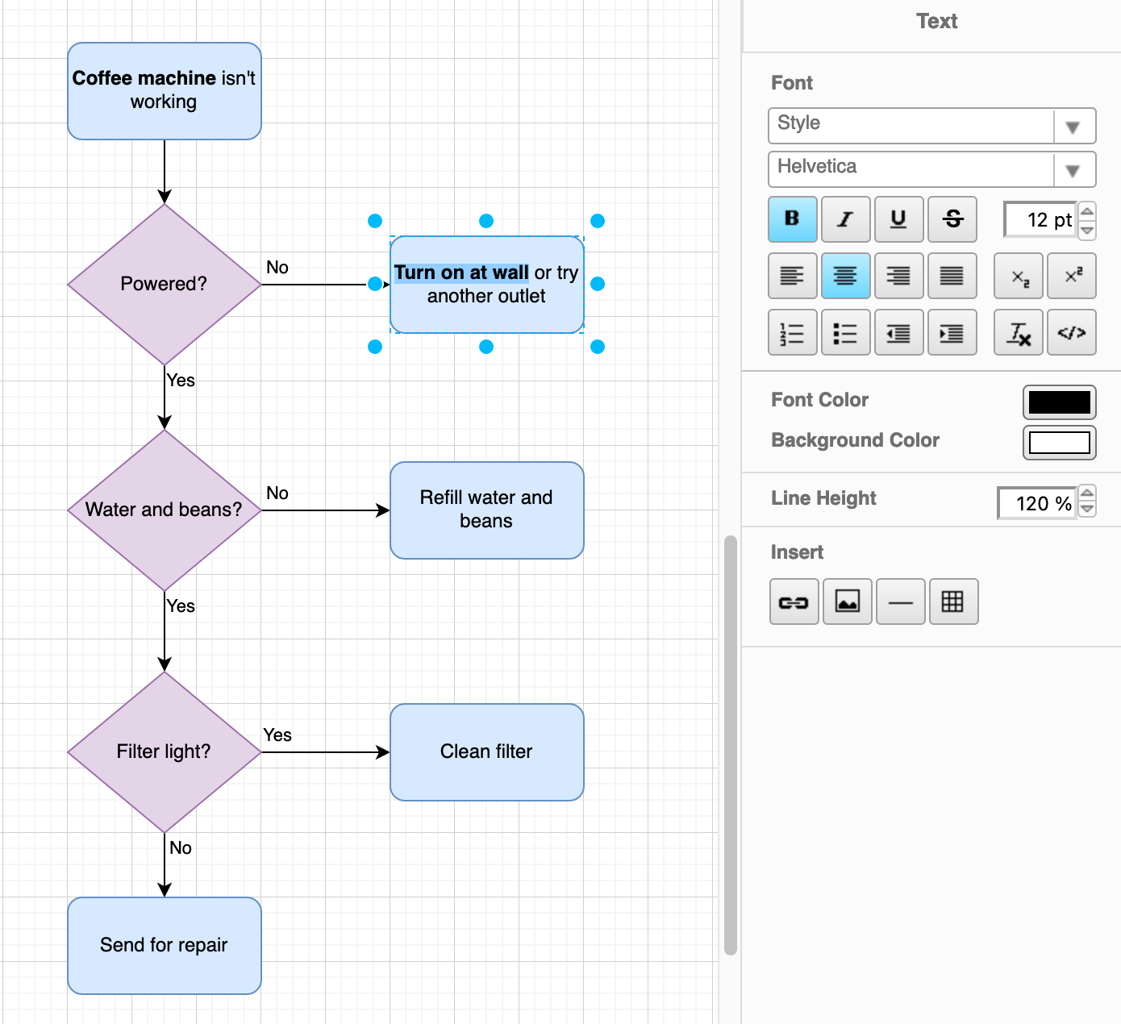Apply superscript to the text
This screenshot has height=1024, width=1121.
pyautogui.click(x=1071, y=276)
